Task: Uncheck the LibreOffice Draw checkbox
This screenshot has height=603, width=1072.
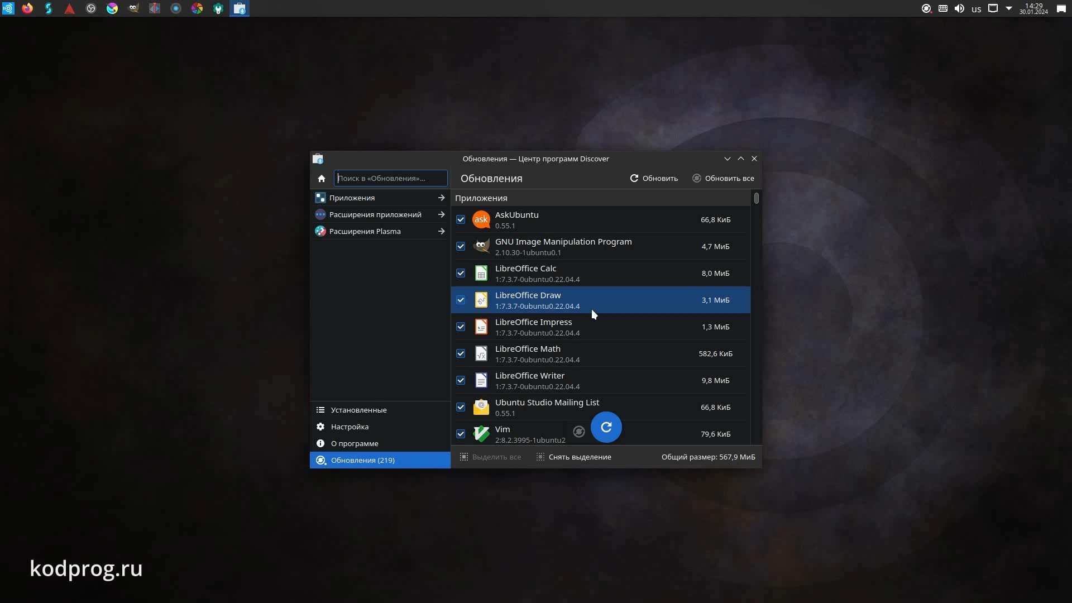Action: 461,300
